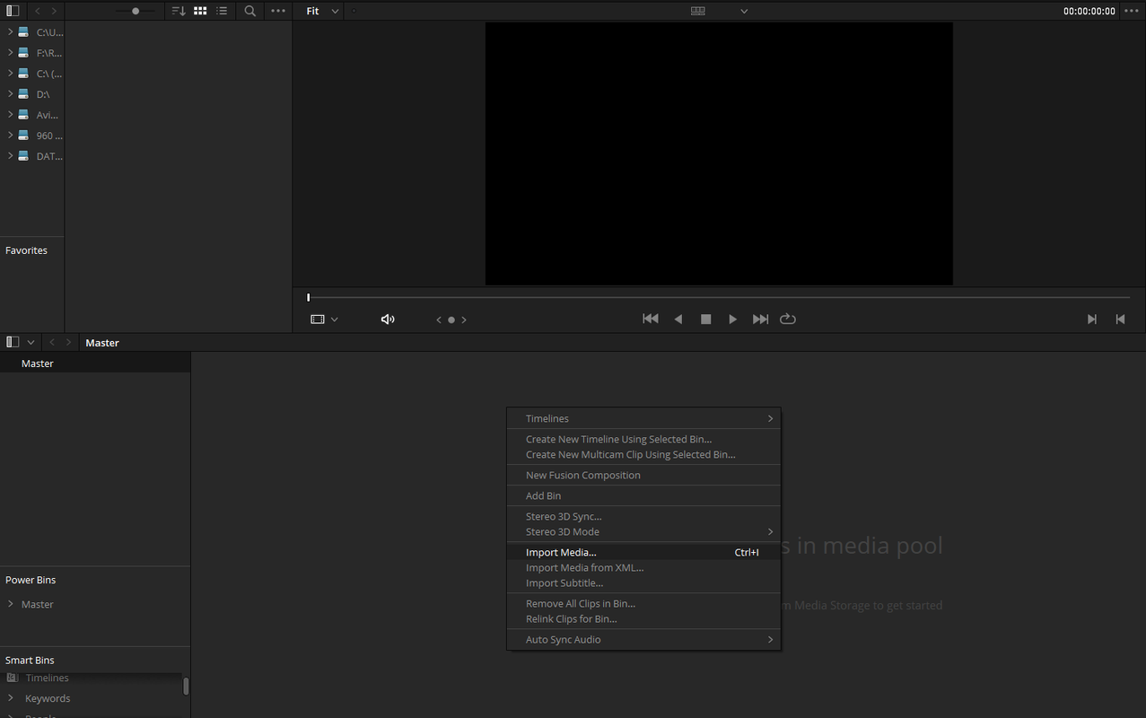Play in reverse

(x=678, y=319)
